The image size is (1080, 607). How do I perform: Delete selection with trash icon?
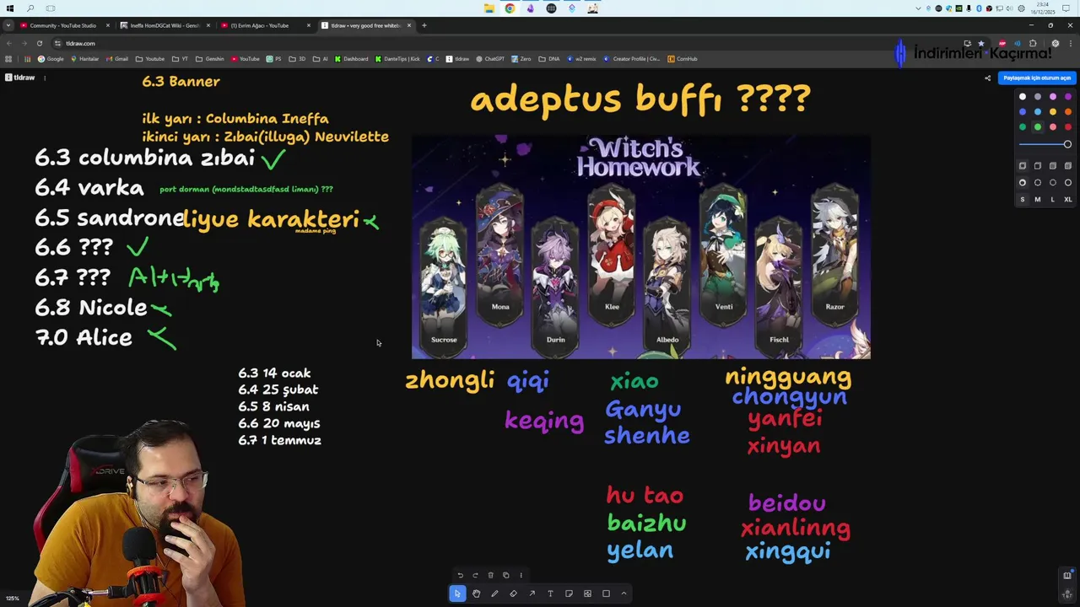[490, 575]
